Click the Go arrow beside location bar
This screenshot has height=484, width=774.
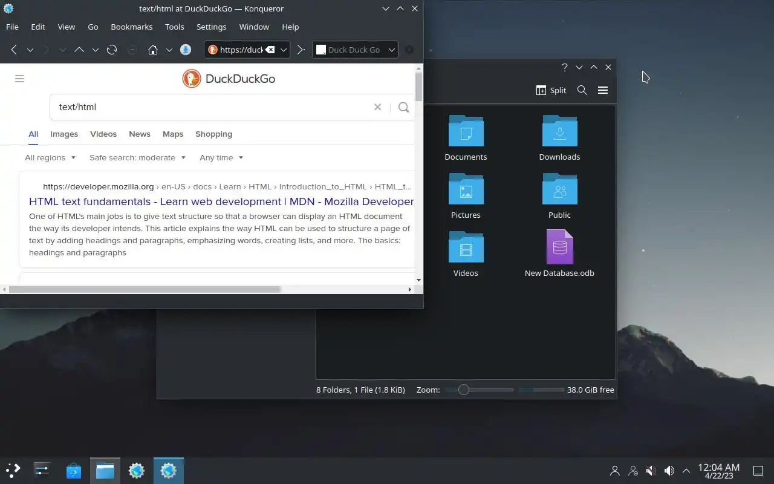tap(301, 50)
